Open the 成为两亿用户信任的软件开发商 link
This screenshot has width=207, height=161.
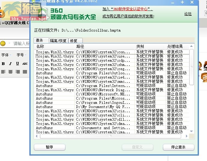click(128, 16)
